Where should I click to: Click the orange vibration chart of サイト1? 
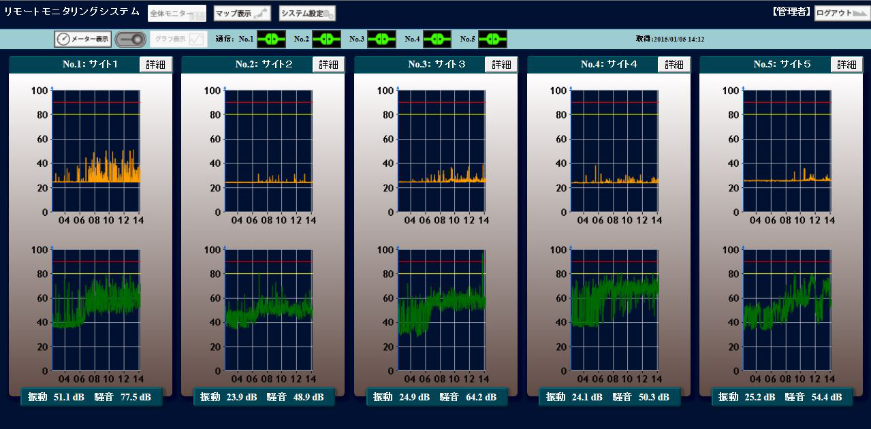click(96, 151)
